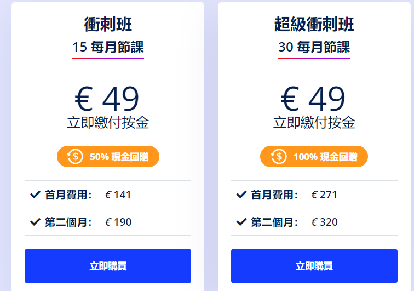The width and height of the screenshot is (414, 291).
Task: Click the € 320 second month fee
Action: click(324, 222)
